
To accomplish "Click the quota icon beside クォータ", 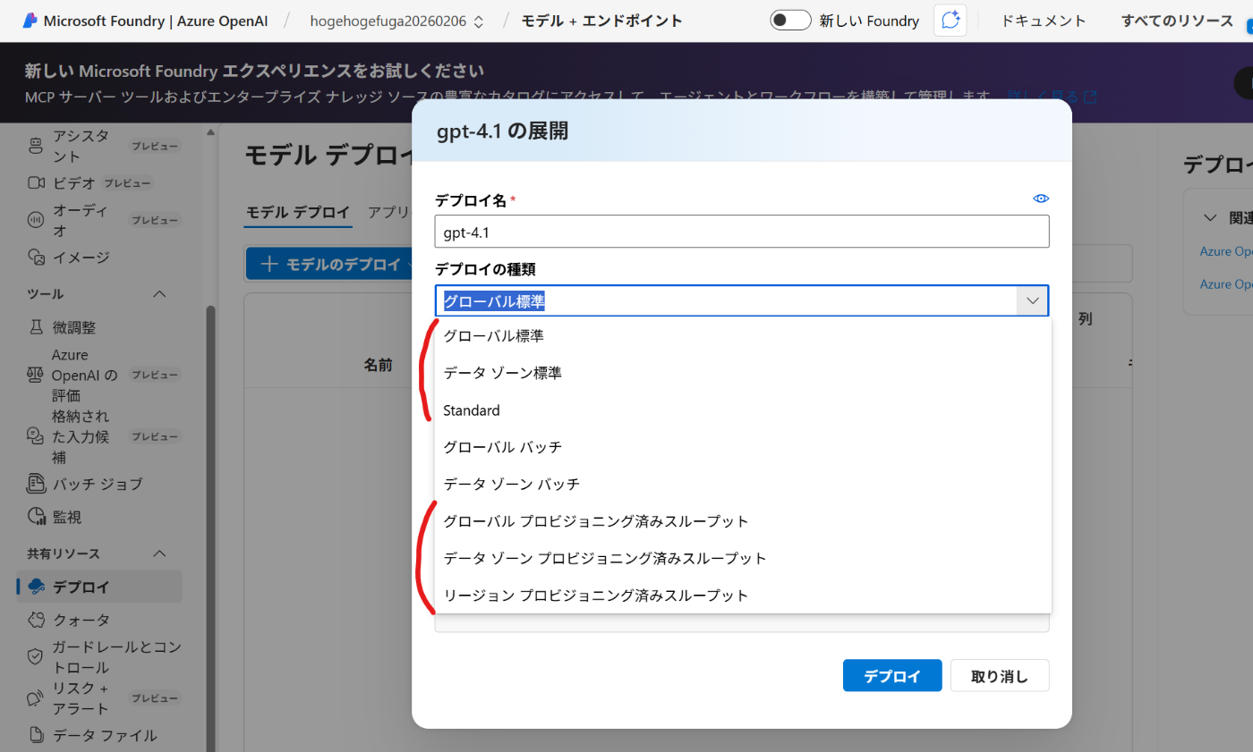I will pos(36,620).
